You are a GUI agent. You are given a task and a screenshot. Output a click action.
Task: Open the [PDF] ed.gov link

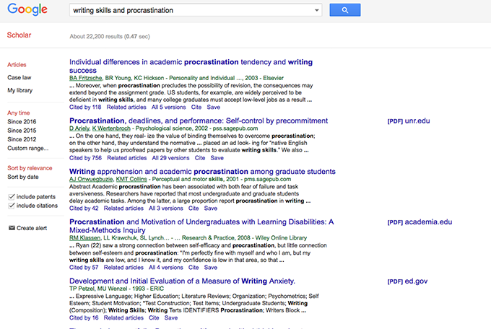point(407,281)
